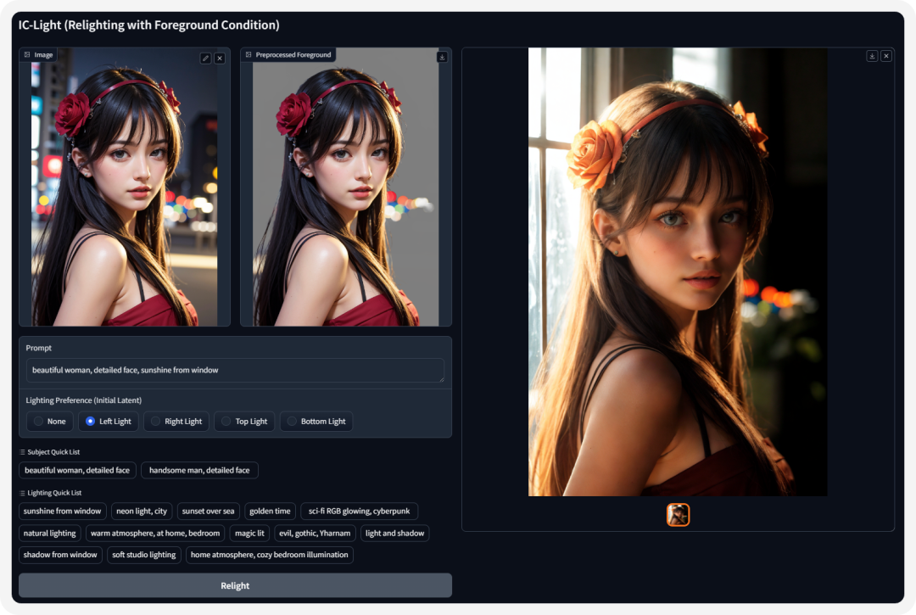The height and width of the screenshot is (615, 916).
Task: Pick the Top Light radio option
Action: click(244, 421)
